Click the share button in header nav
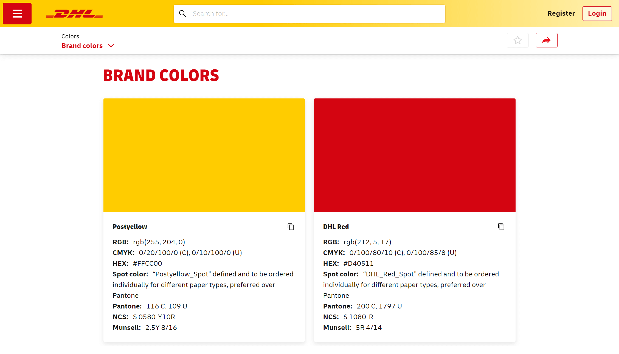Viewport: 619px width, 354px height. pyautogui.click(x=546, y=40)
